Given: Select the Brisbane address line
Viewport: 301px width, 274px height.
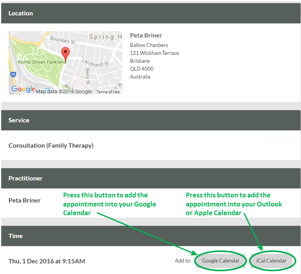Looking at the screenshot, I should (140, 61).
